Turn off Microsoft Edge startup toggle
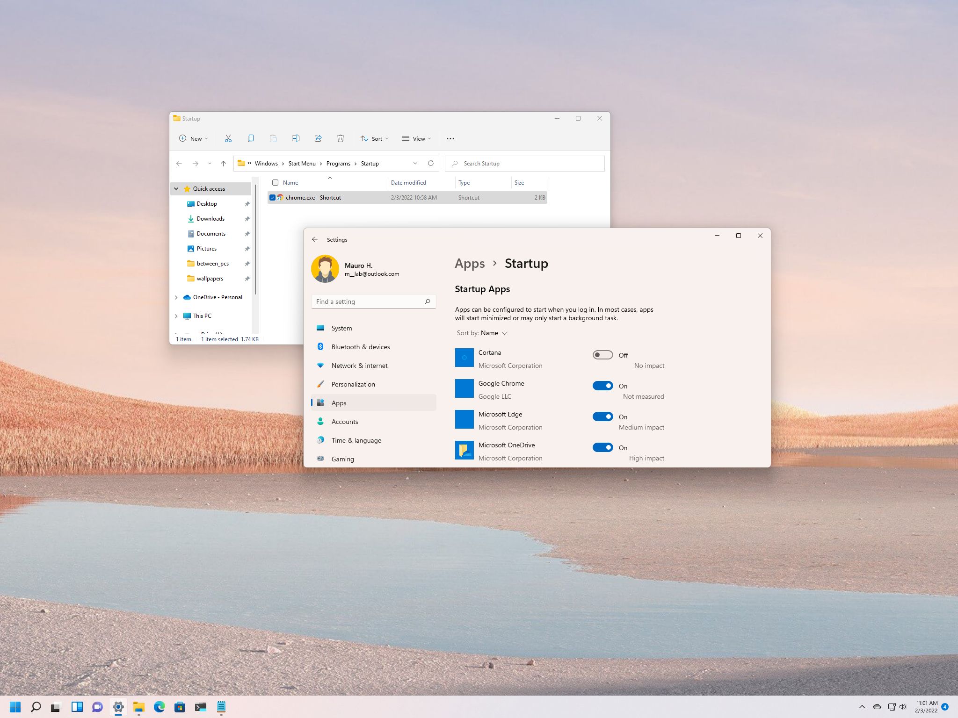958x718 pixels. [602, 416]
